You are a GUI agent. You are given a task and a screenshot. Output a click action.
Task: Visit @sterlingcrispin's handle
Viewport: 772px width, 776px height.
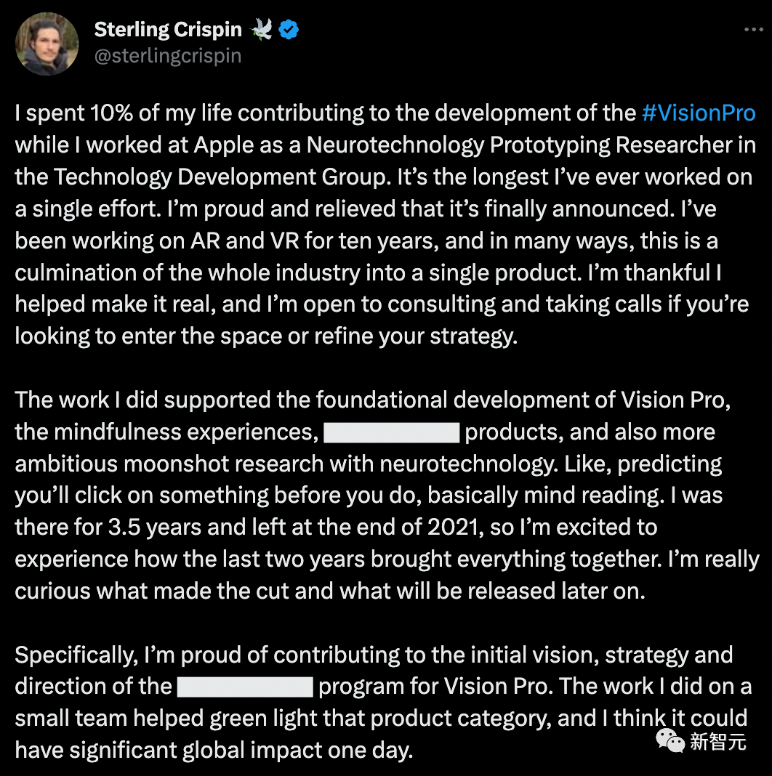click(168, 55)
